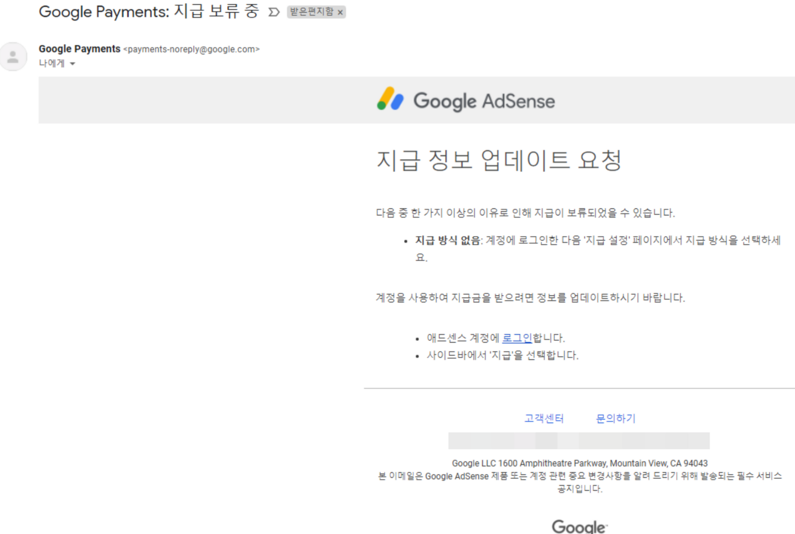Expand recipient details arrow next to 나에게
This screenshot has width=795, height=534.
click(72, 64)
